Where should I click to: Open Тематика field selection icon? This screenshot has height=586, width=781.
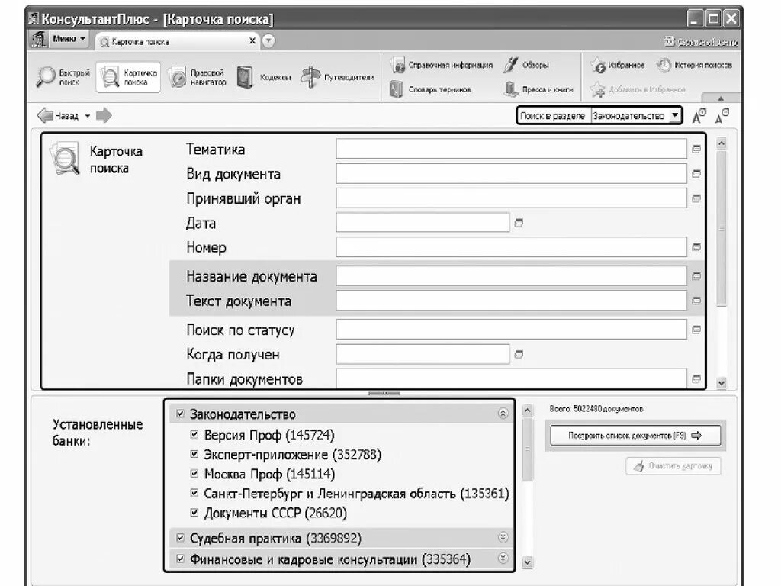pos(696,149)
